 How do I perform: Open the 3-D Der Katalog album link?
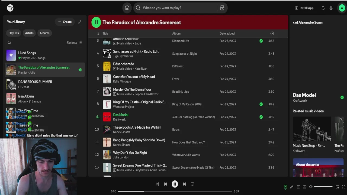click(x=194, y=117)
